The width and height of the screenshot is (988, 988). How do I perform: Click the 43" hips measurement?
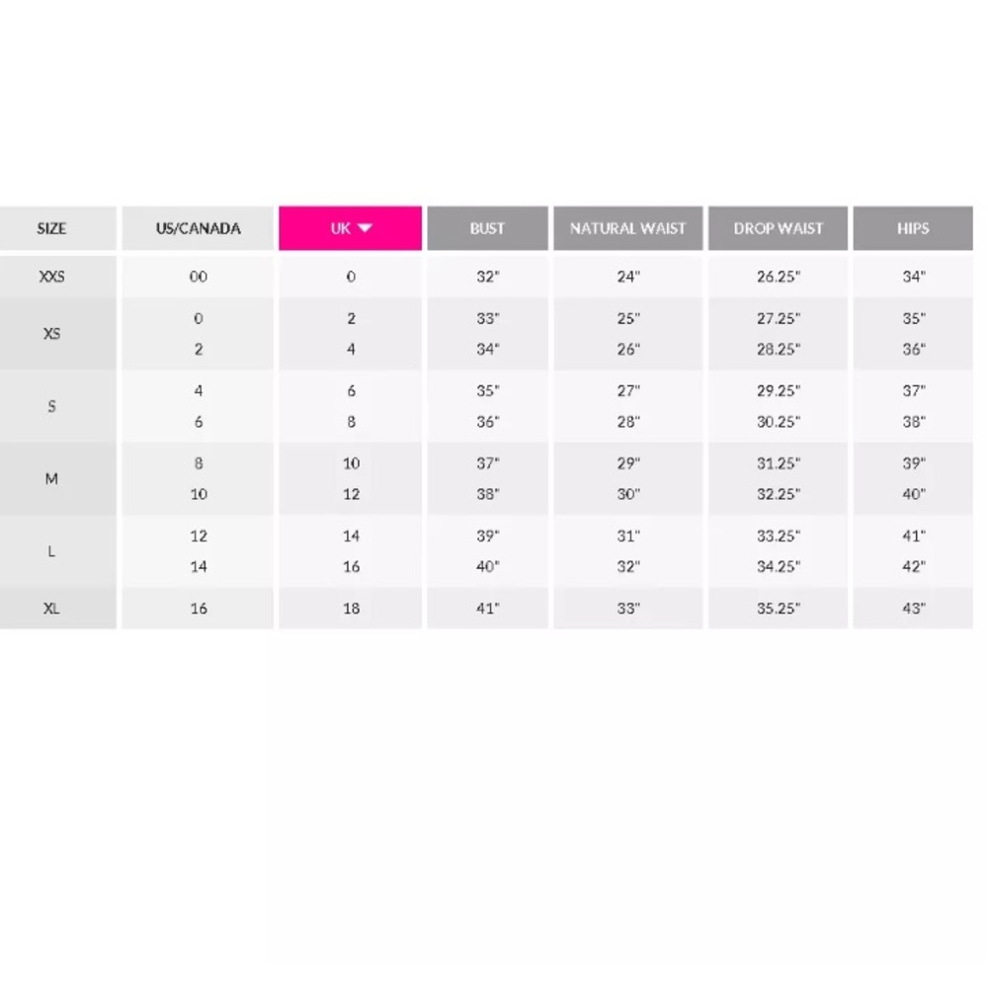(x=913, y=609)
